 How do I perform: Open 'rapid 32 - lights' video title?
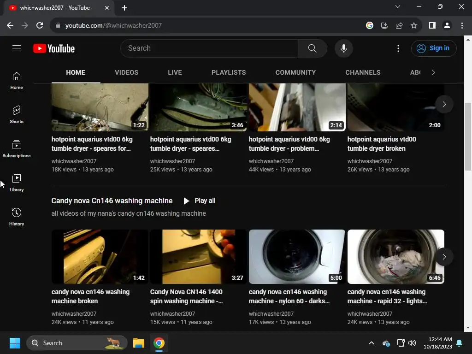(x=387, y=296)
